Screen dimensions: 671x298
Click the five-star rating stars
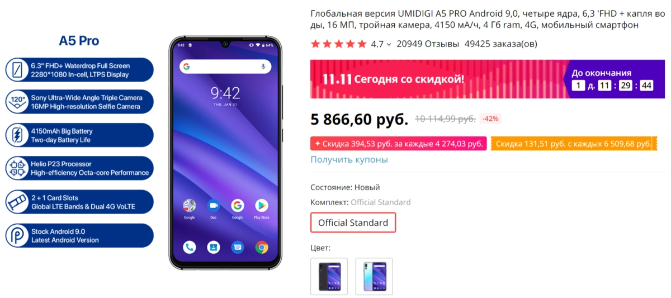coord(338,44)
